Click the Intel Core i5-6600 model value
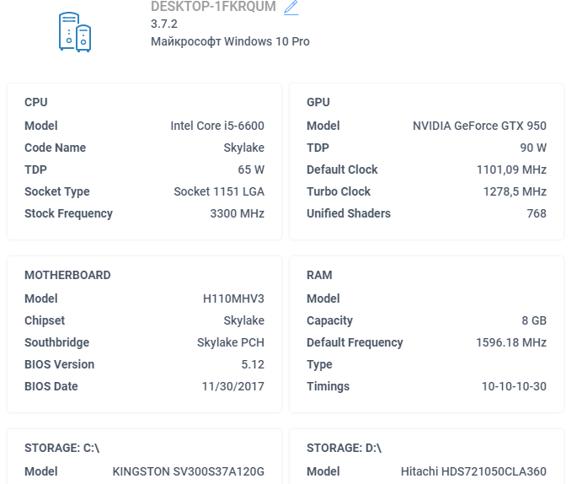The image size is (572, 484). click(217, 126)
